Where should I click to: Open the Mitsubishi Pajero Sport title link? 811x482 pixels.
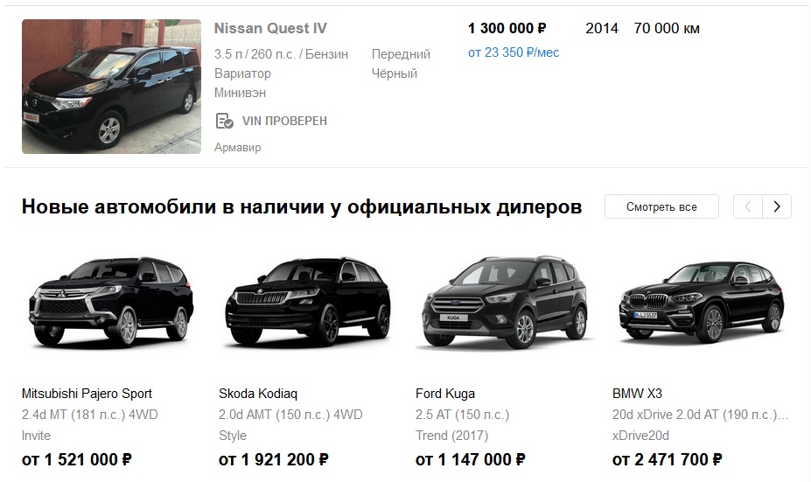point(87,394)
